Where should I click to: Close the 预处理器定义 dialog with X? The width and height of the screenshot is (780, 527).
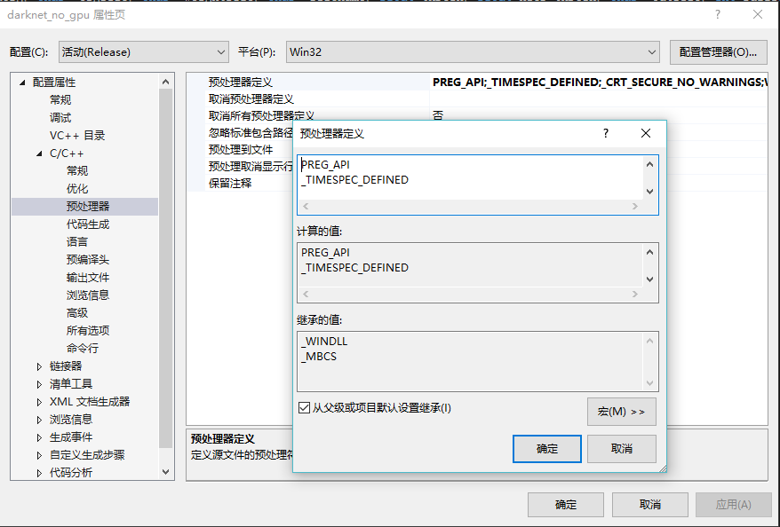[646, 133]
